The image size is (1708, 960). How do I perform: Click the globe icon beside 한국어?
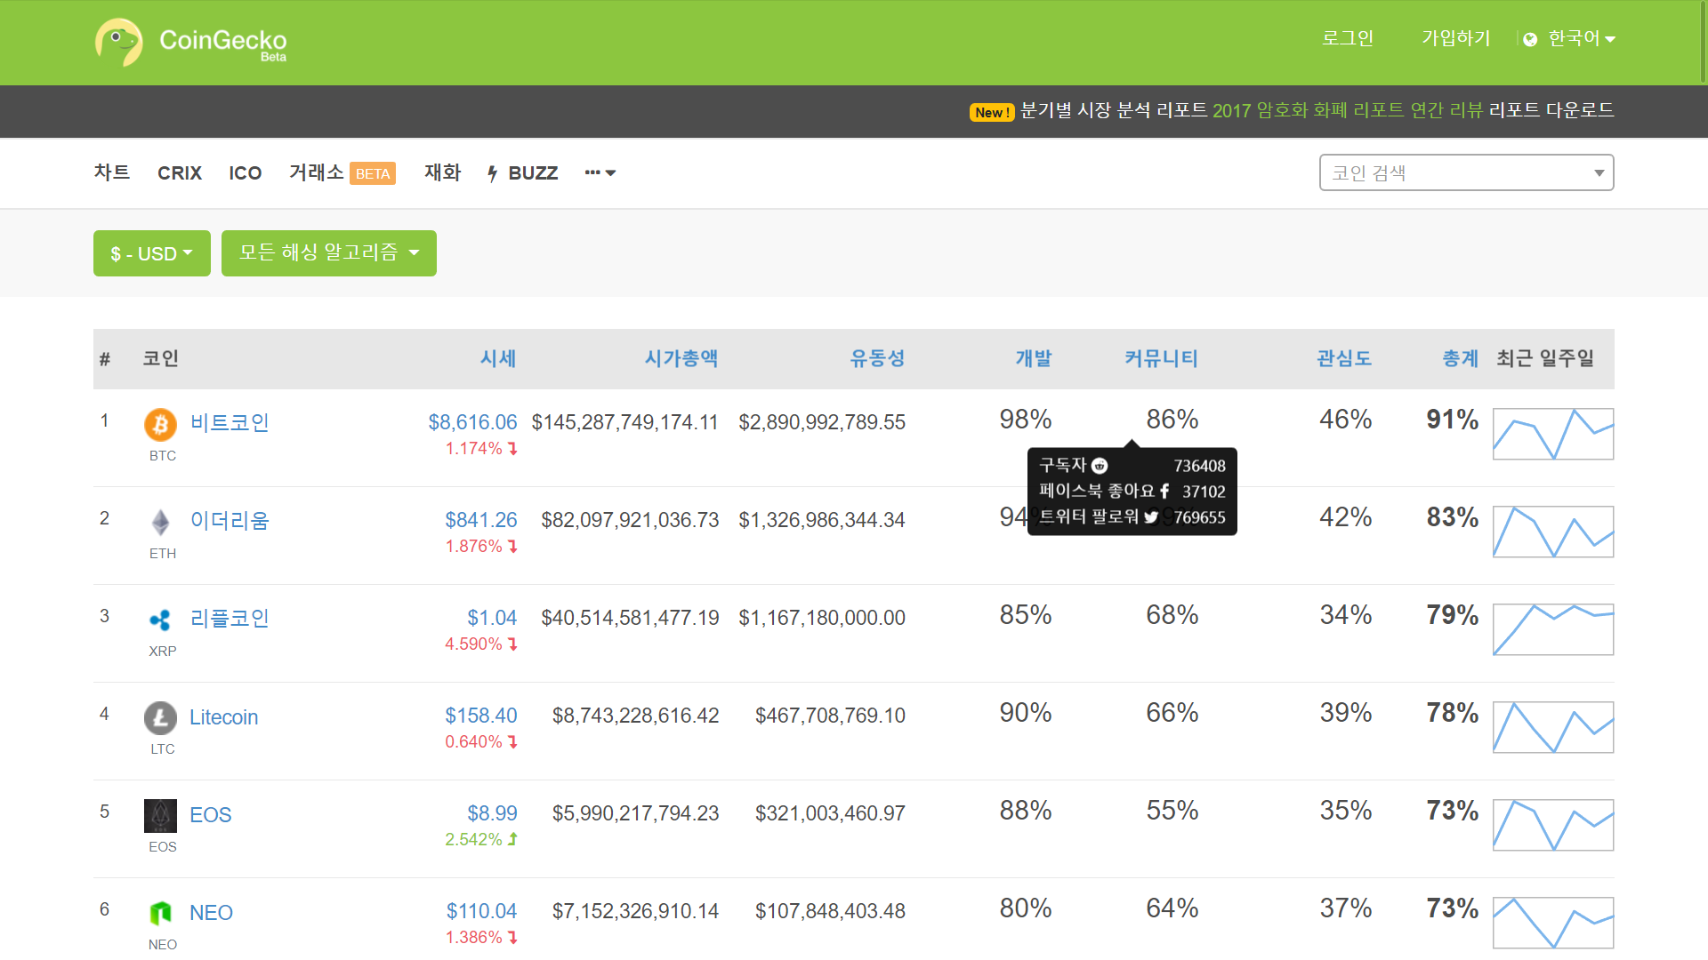pos(1530,39)
